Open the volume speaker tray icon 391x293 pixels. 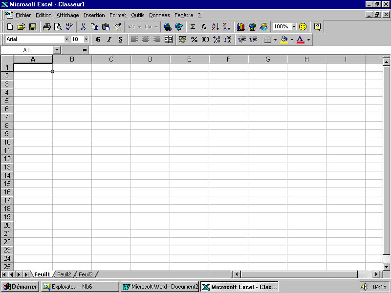[365, 287]
